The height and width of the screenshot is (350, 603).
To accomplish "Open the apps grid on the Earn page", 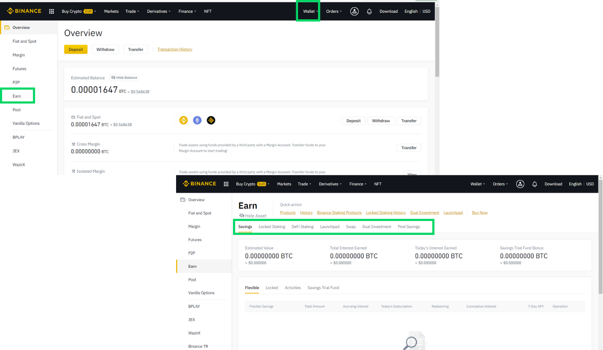I will point(226,184).
